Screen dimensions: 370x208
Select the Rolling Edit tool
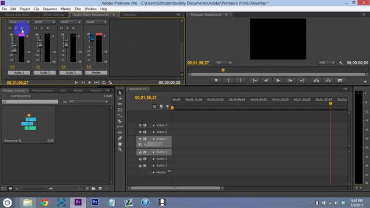120,110
